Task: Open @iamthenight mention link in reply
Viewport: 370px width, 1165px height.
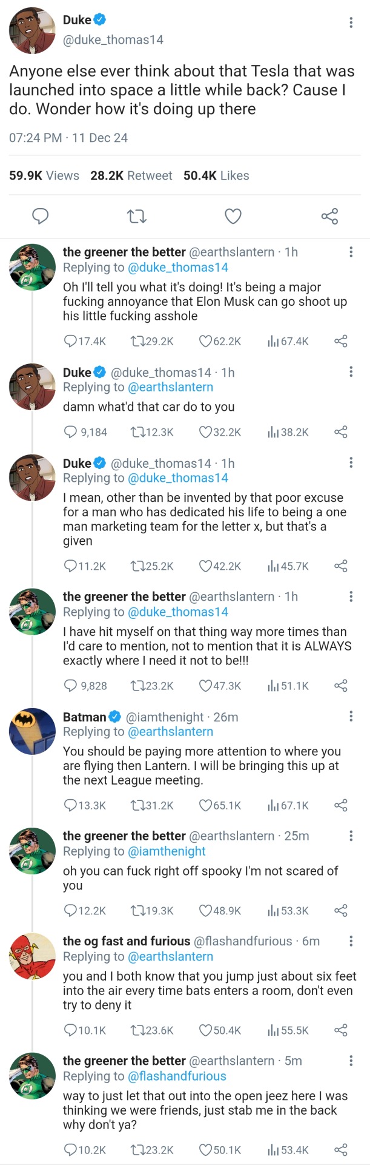Action: [167, 851]
